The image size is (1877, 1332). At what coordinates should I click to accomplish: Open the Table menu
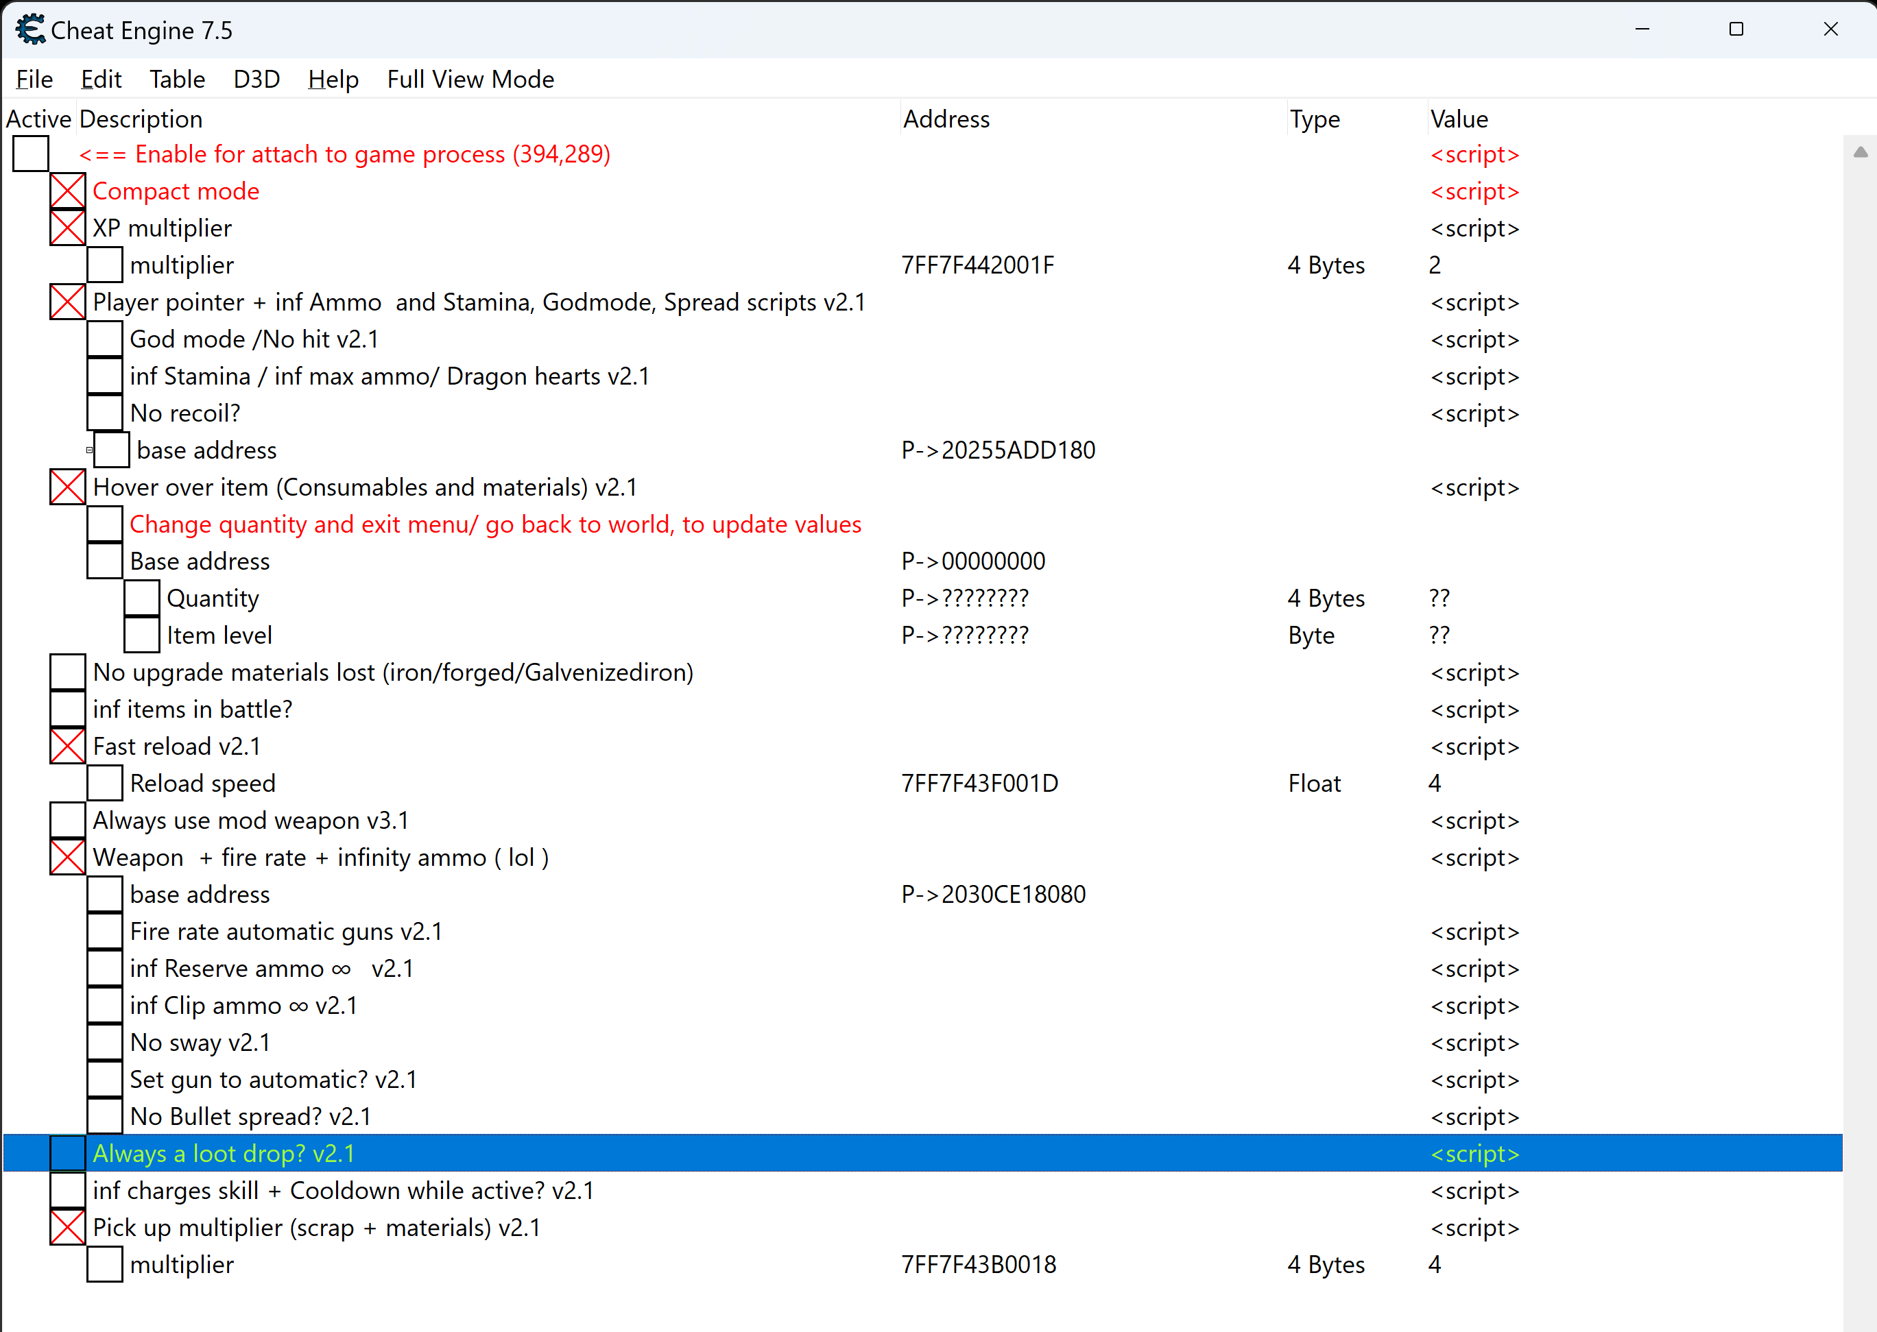coord(177,80)
